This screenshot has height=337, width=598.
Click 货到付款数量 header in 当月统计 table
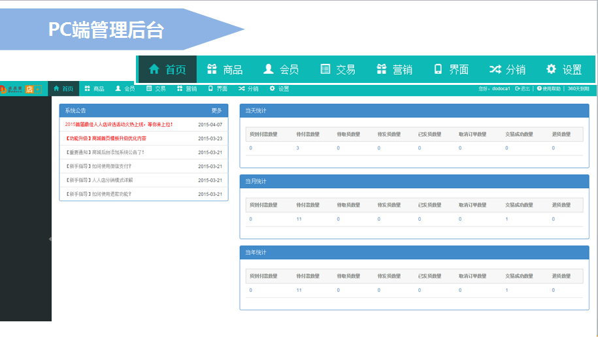click(x=263, y=205)
